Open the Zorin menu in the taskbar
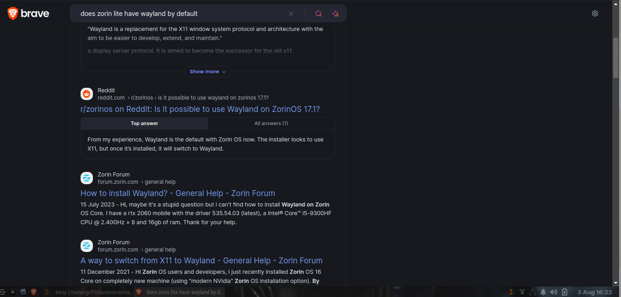 3,292
